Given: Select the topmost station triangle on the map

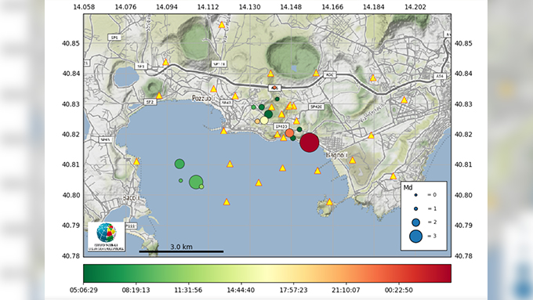Looking at the screenshot, I should (222, 25).
